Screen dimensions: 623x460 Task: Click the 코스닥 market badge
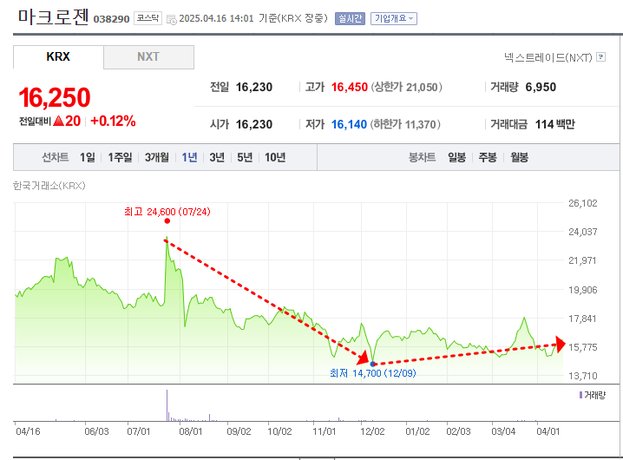point(148,18)
